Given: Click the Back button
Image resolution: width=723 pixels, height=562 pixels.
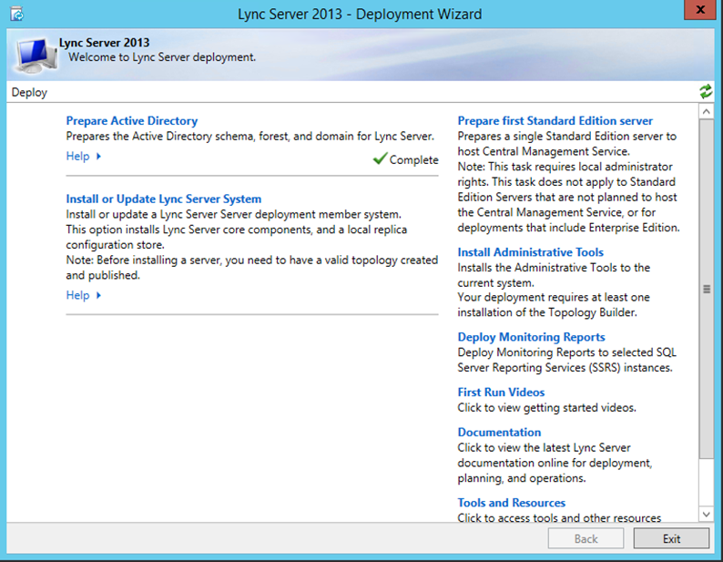Looking at the screenshot, I should pyautogui.click(x=586, y=538).
